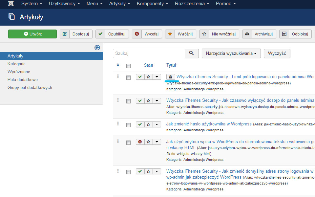
Task: Click Odblokuj toolbar button
Action: [x=295, y=34]
